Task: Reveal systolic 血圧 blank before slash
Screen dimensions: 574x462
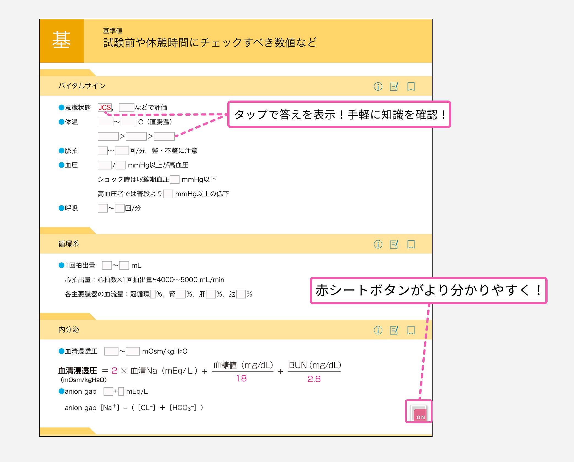Action: (x=105, y=165)
